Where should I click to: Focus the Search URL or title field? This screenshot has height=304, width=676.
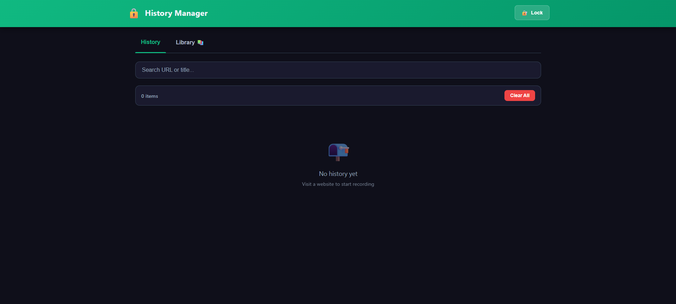tap(338, 70)
